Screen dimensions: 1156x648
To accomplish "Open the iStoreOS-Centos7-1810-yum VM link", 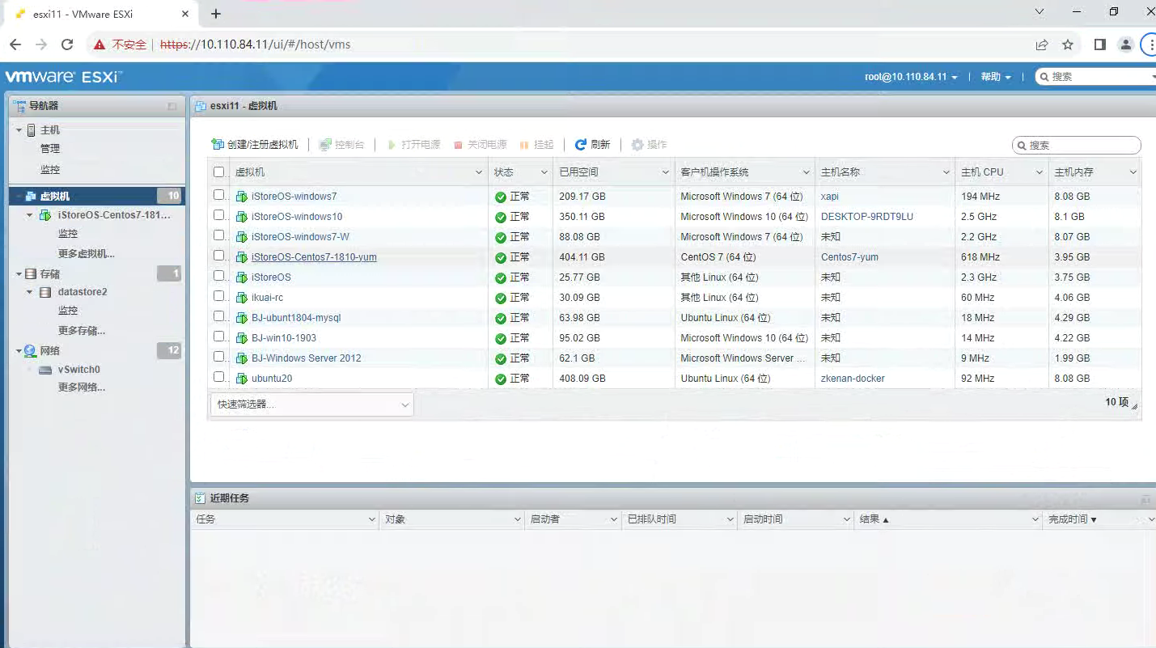I will 314,257.
